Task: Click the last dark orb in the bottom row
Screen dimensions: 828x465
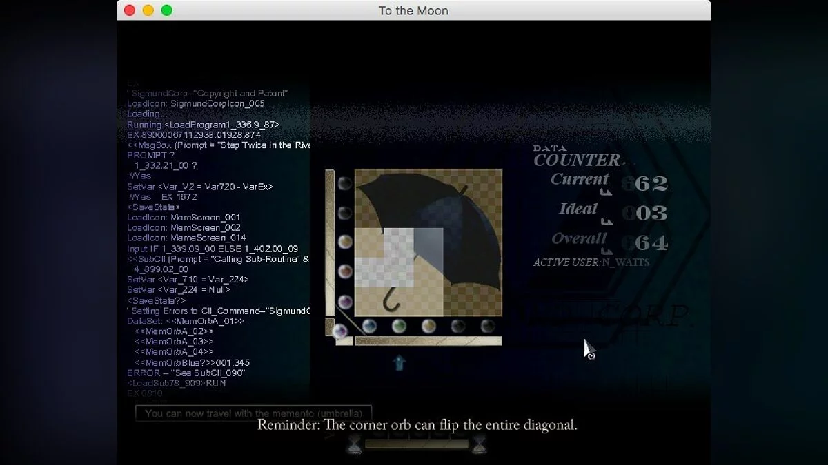Action: coord(488,326)
